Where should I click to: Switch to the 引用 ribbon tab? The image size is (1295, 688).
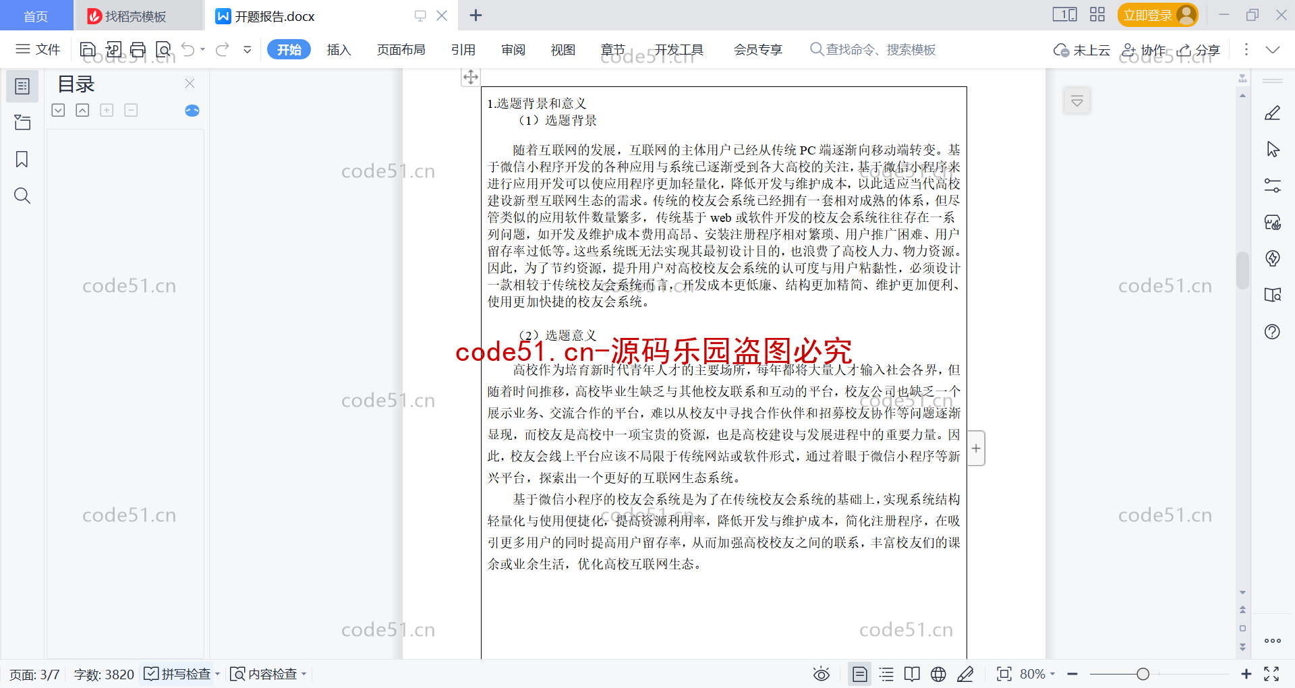463,49
